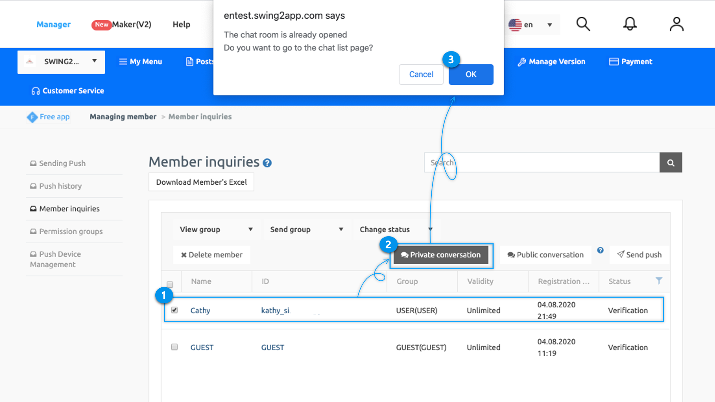Screen dimensions: 715x402
Task: Click the top magnifier search icon
Action: [x=583, y=24]
